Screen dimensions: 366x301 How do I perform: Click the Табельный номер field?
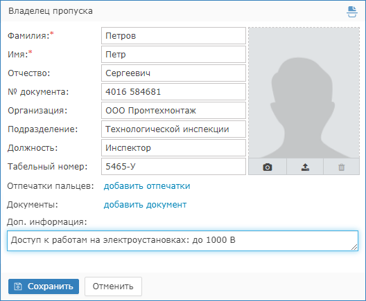(173, 166)
